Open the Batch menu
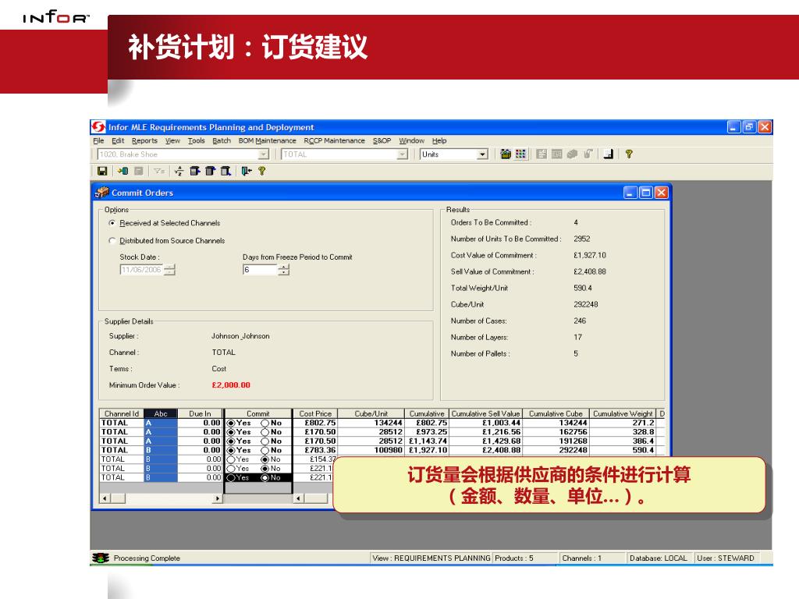Screen dimensions: 799x599 tap(221, 140)
